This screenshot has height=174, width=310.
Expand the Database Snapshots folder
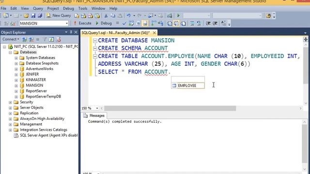16,63
